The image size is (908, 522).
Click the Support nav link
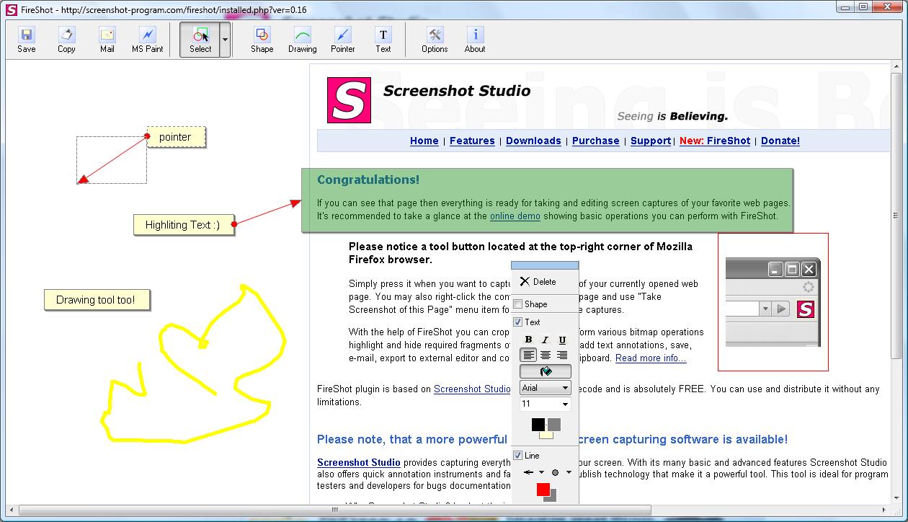click(651, 141)
